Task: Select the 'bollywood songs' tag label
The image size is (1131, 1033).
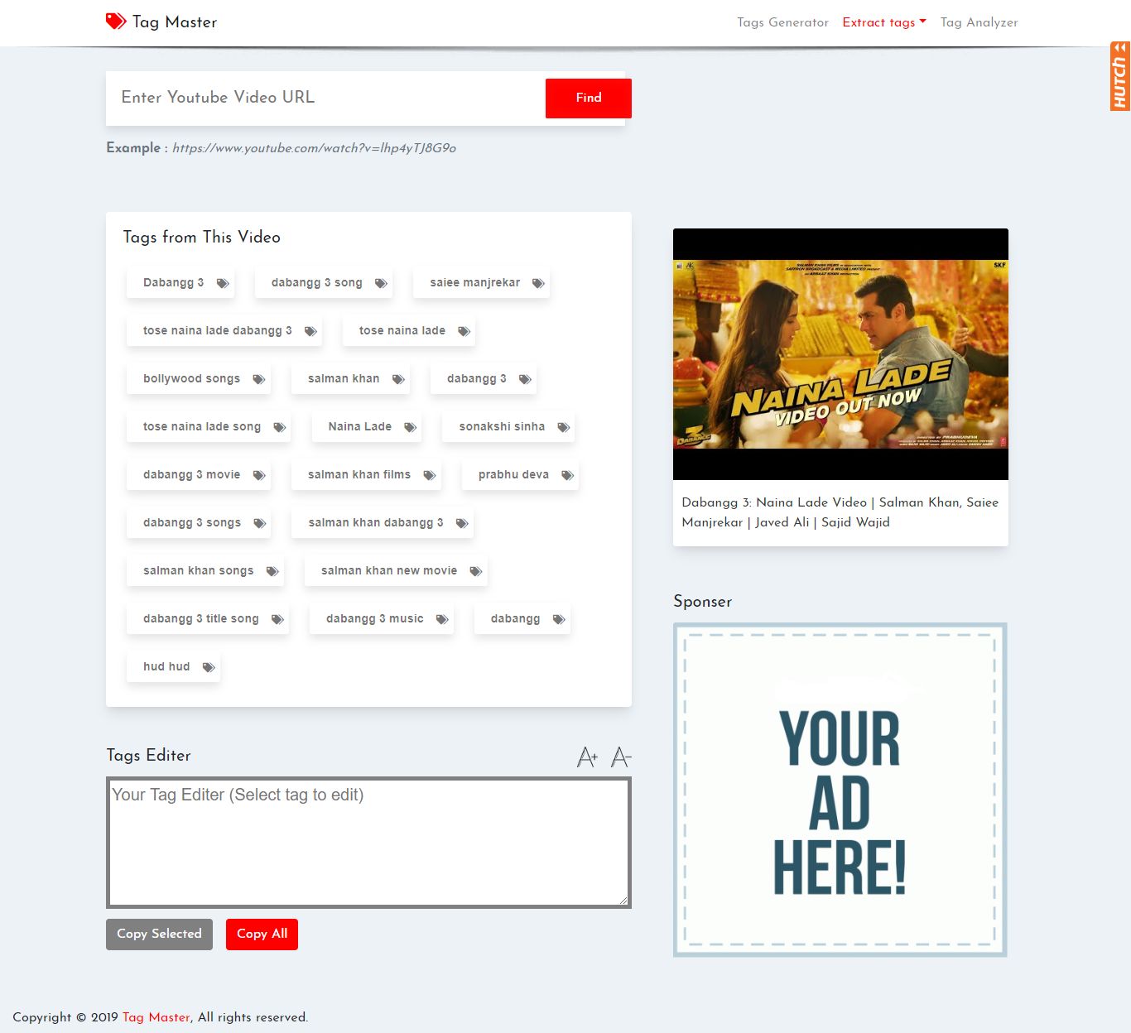Action: 191,379
